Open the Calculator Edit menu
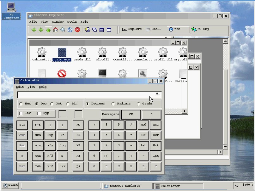Screen dimensions: 255x191 pyautogui.click(x=20, y=87)
